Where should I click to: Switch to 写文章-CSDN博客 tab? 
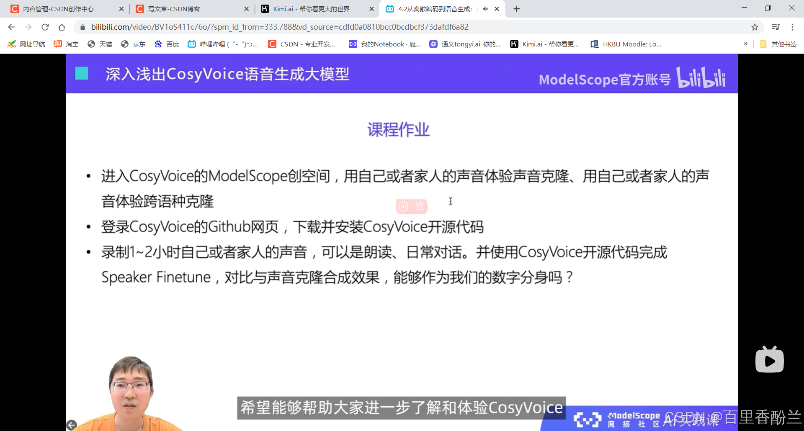click(x=192, y=9)
